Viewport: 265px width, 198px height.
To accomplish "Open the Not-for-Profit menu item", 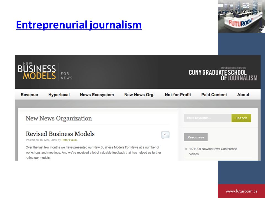I will coord(178,95).
